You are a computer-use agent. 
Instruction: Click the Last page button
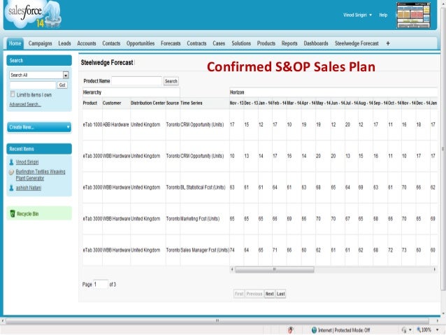(x=281, y=294)
